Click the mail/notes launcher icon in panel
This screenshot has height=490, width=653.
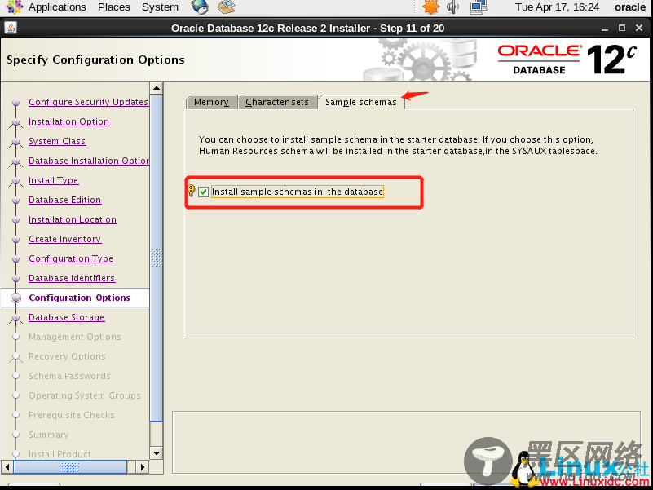click(226, 7)
